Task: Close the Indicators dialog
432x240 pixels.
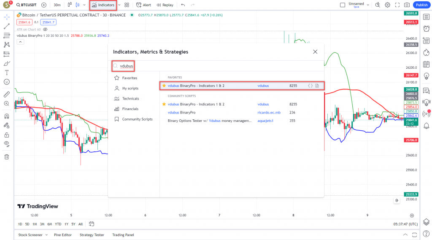Action: [315, 52]
